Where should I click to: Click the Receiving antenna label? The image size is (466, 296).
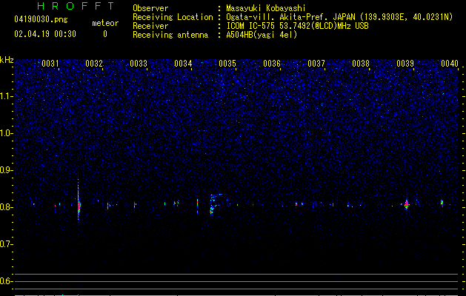pos(170,35)
